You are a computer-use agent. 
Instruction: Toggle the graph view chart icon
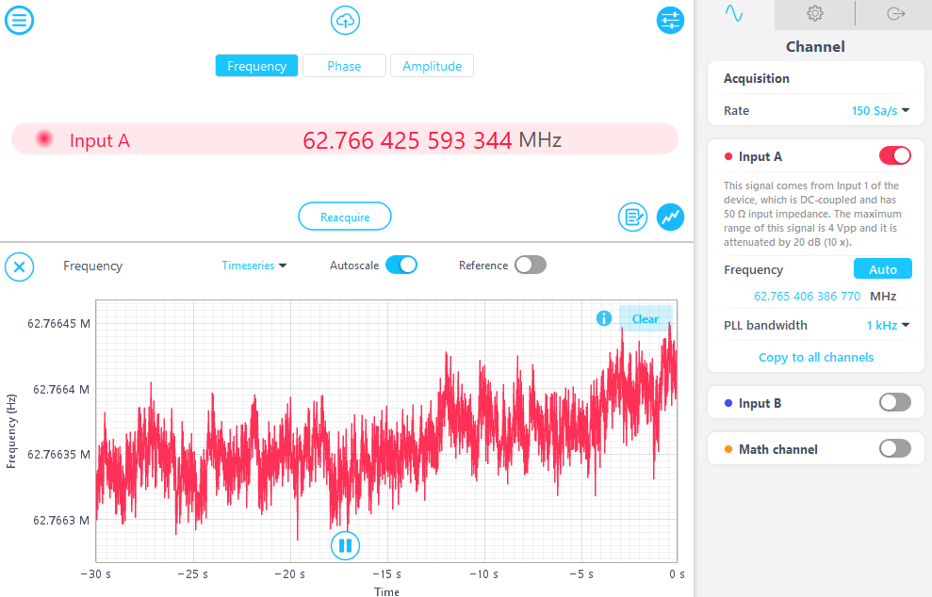[670, 217]
